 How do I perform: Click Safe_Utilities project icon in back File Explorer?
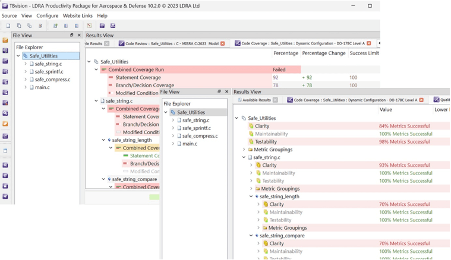coord(26,56)
